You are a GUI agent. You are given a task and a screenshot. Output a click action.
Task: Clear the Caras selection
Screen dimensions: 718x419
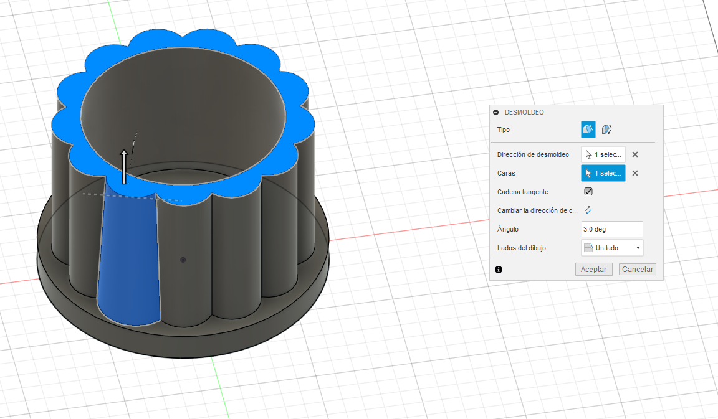tap(635, 173)
